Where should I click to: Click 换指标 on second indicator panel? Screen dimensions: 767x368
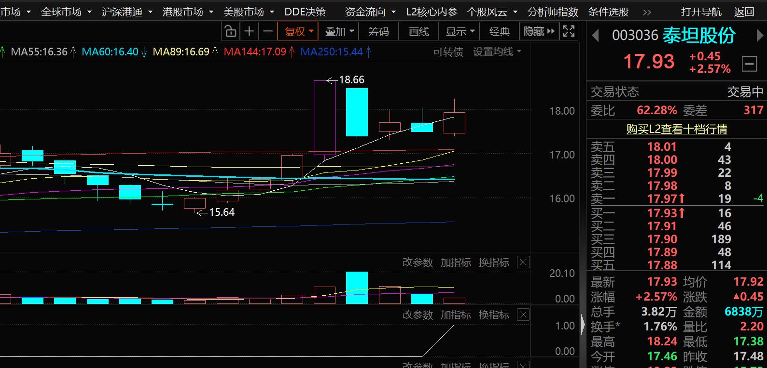494,315
